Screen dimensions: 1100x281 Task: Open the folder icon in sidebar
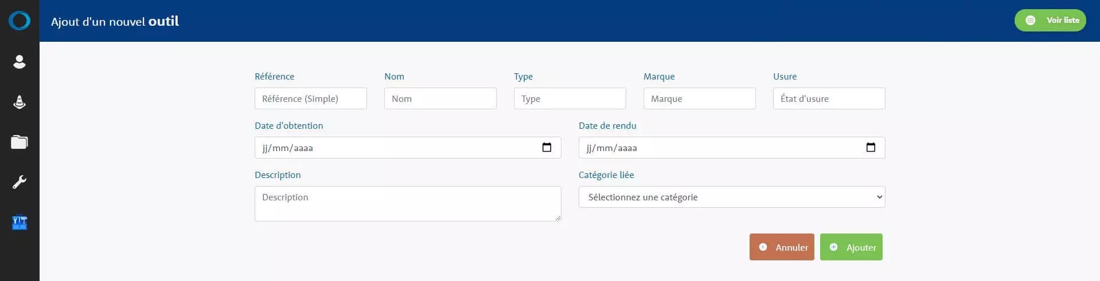tap(19, 142)
